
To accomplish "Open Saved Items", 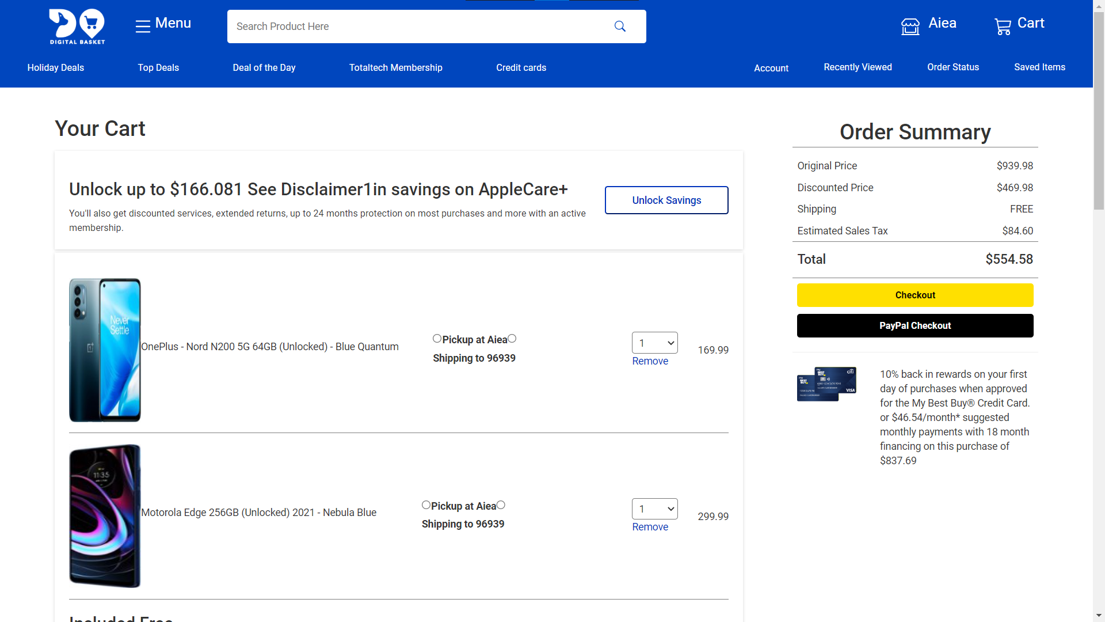I will (1039, 67).
